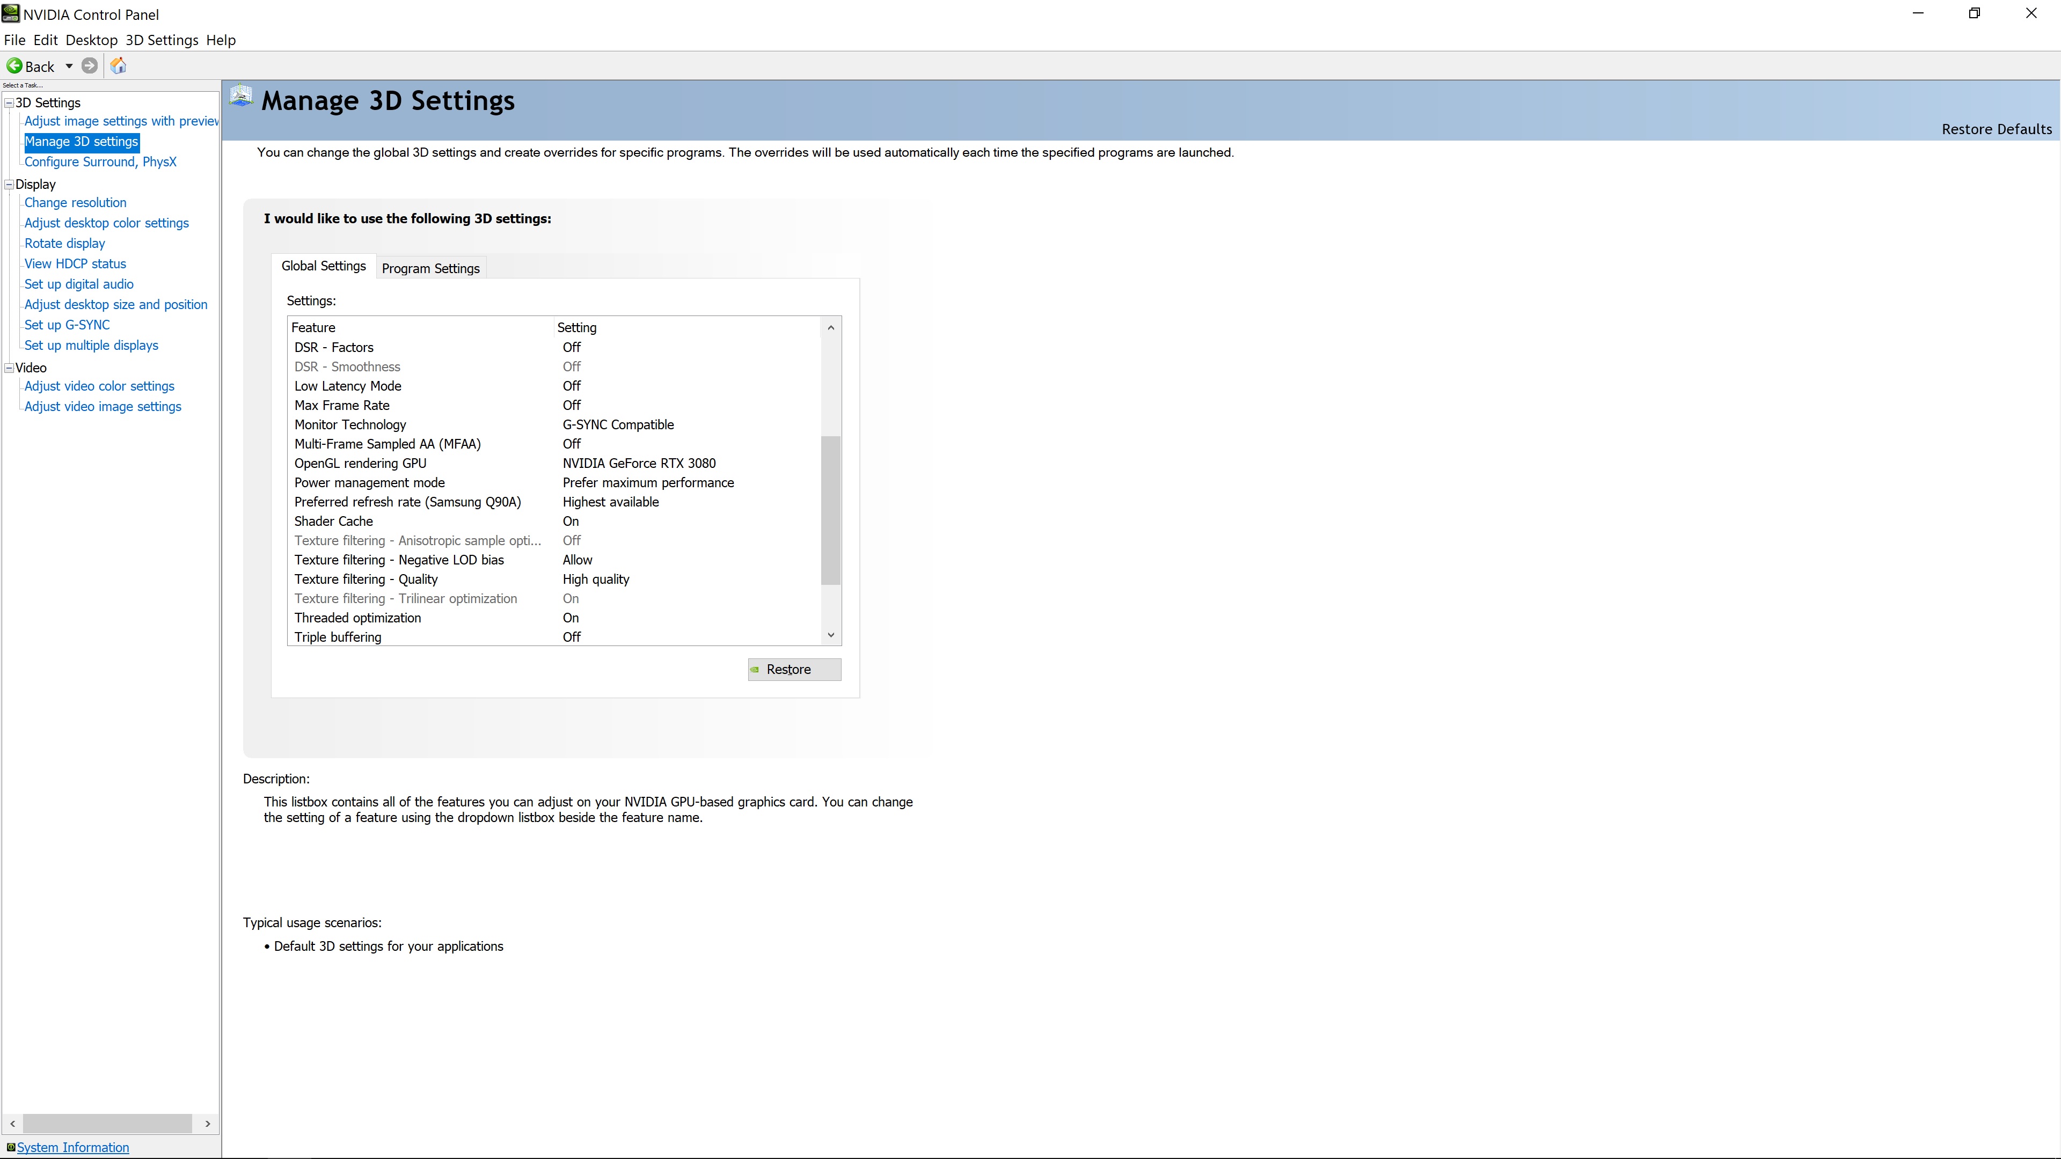Open Change resolution page

75,203
